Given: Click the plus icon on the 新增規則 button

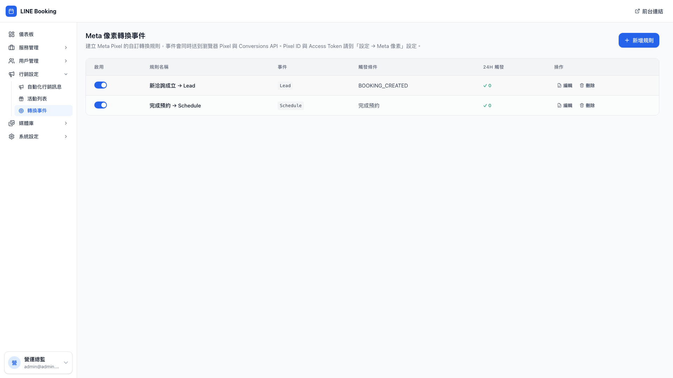Looking at the screenshot, I should (x=627, y=40).
